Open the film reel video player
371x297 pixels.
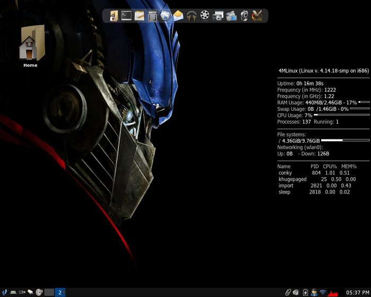tap(205, 16)
